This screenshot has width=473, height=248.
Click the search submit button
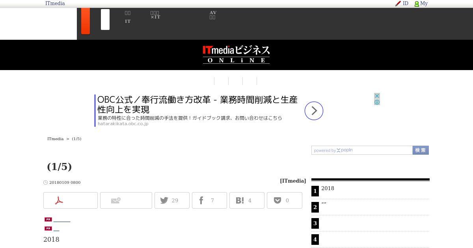[421, 150]
